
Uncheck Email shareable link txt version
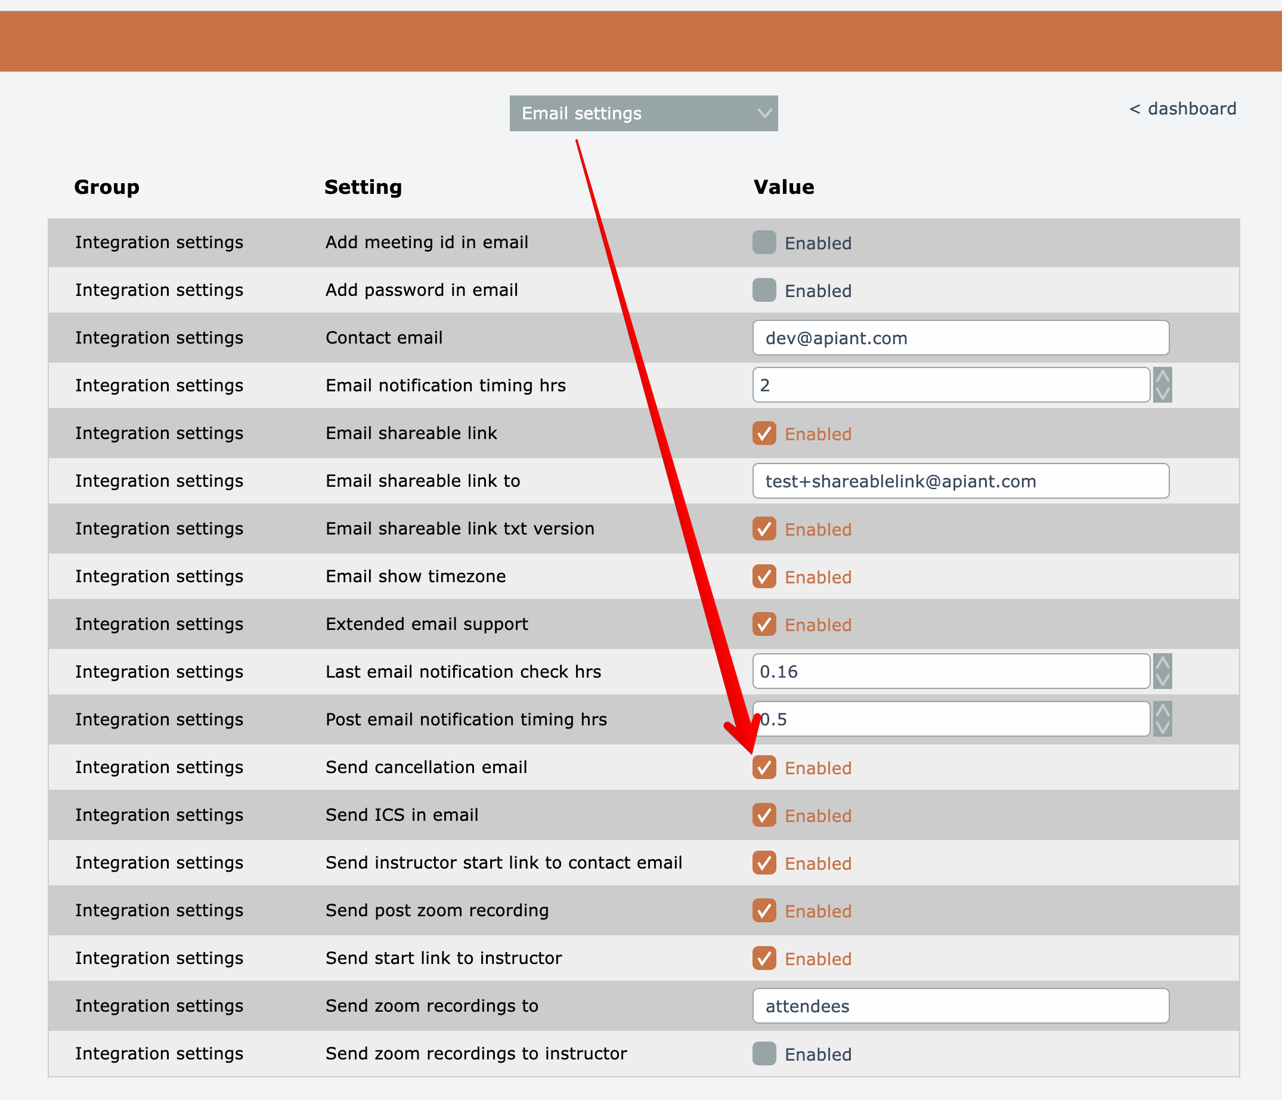[764, 529]
